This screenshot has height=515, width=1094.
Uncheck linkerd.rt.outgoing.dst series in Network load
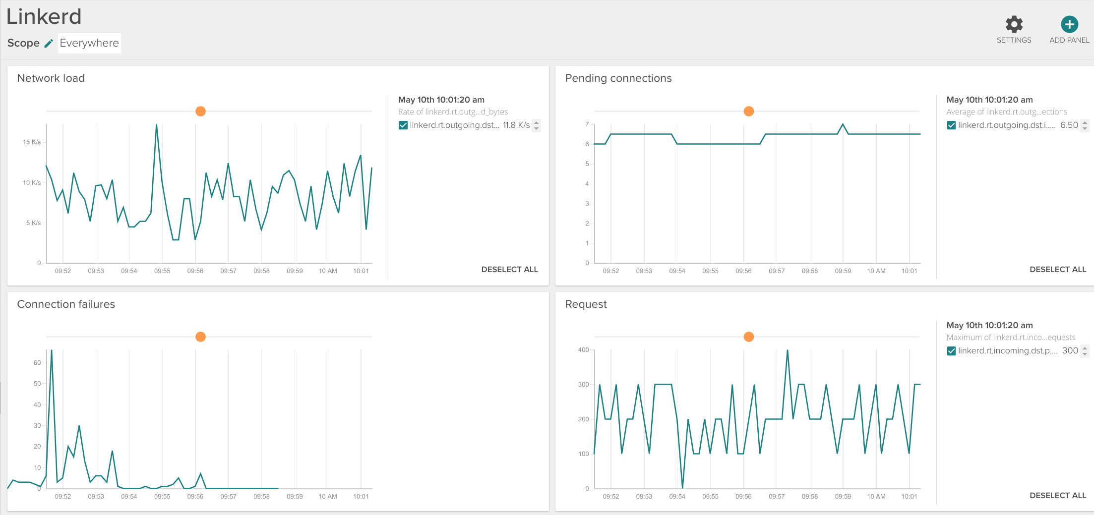(403, 125)
